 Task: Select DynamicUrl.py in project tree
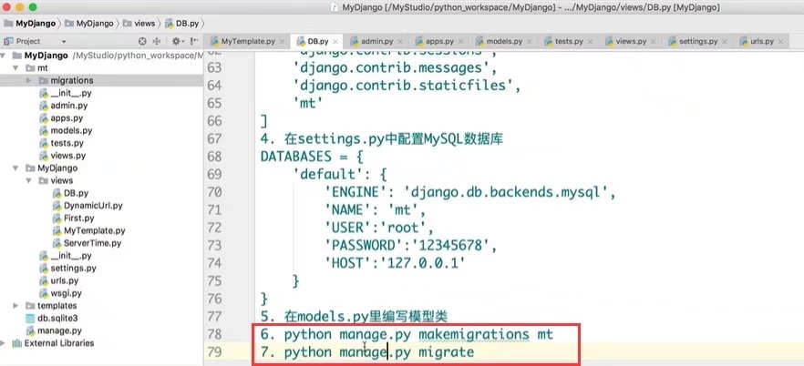(x=93, y=206)
